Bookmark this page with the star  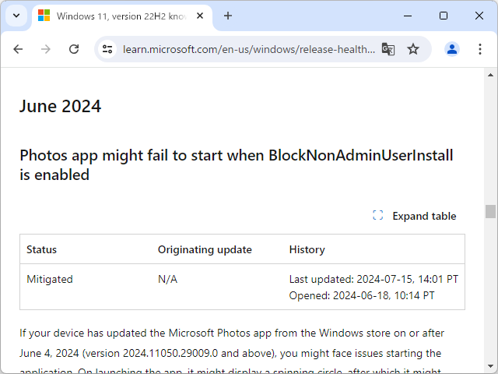point(413,49)
